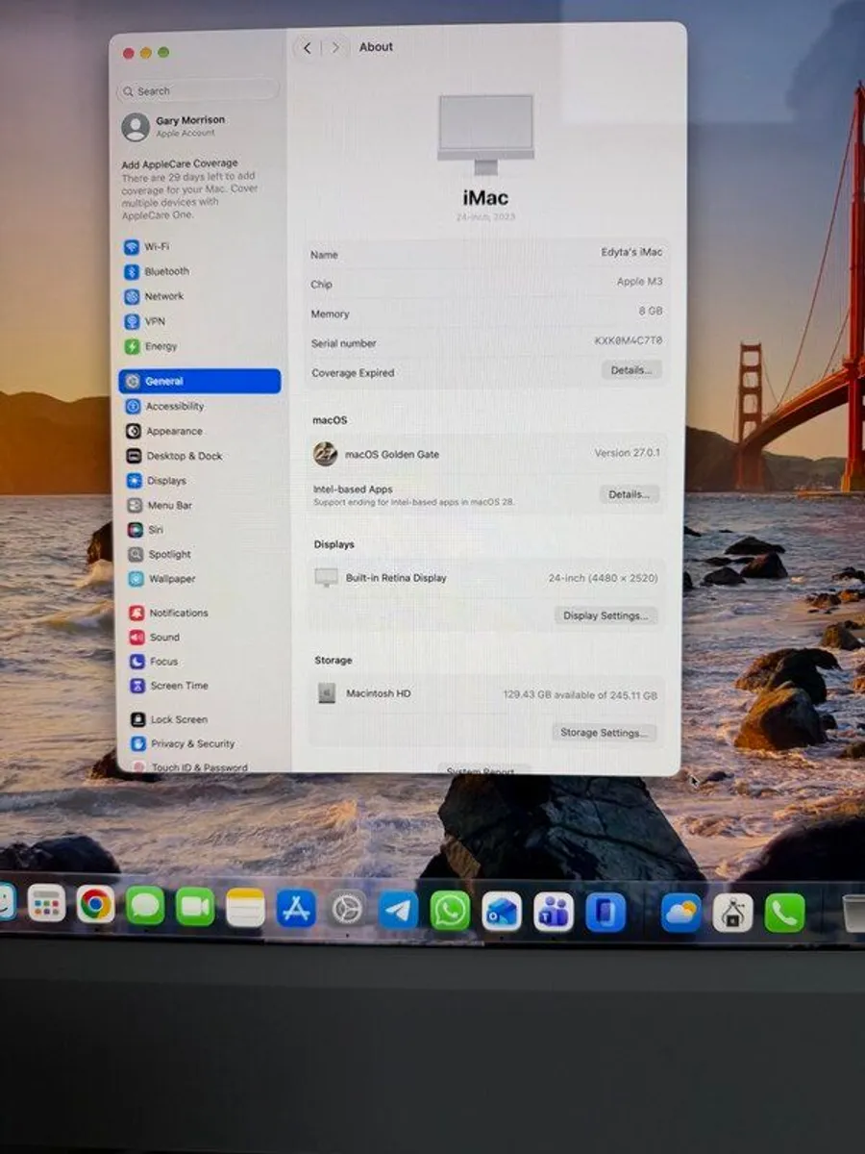Click "Version 27.0.1" text
The image size is (865, 1154).
pyautogui.click(x=627, y=453)
